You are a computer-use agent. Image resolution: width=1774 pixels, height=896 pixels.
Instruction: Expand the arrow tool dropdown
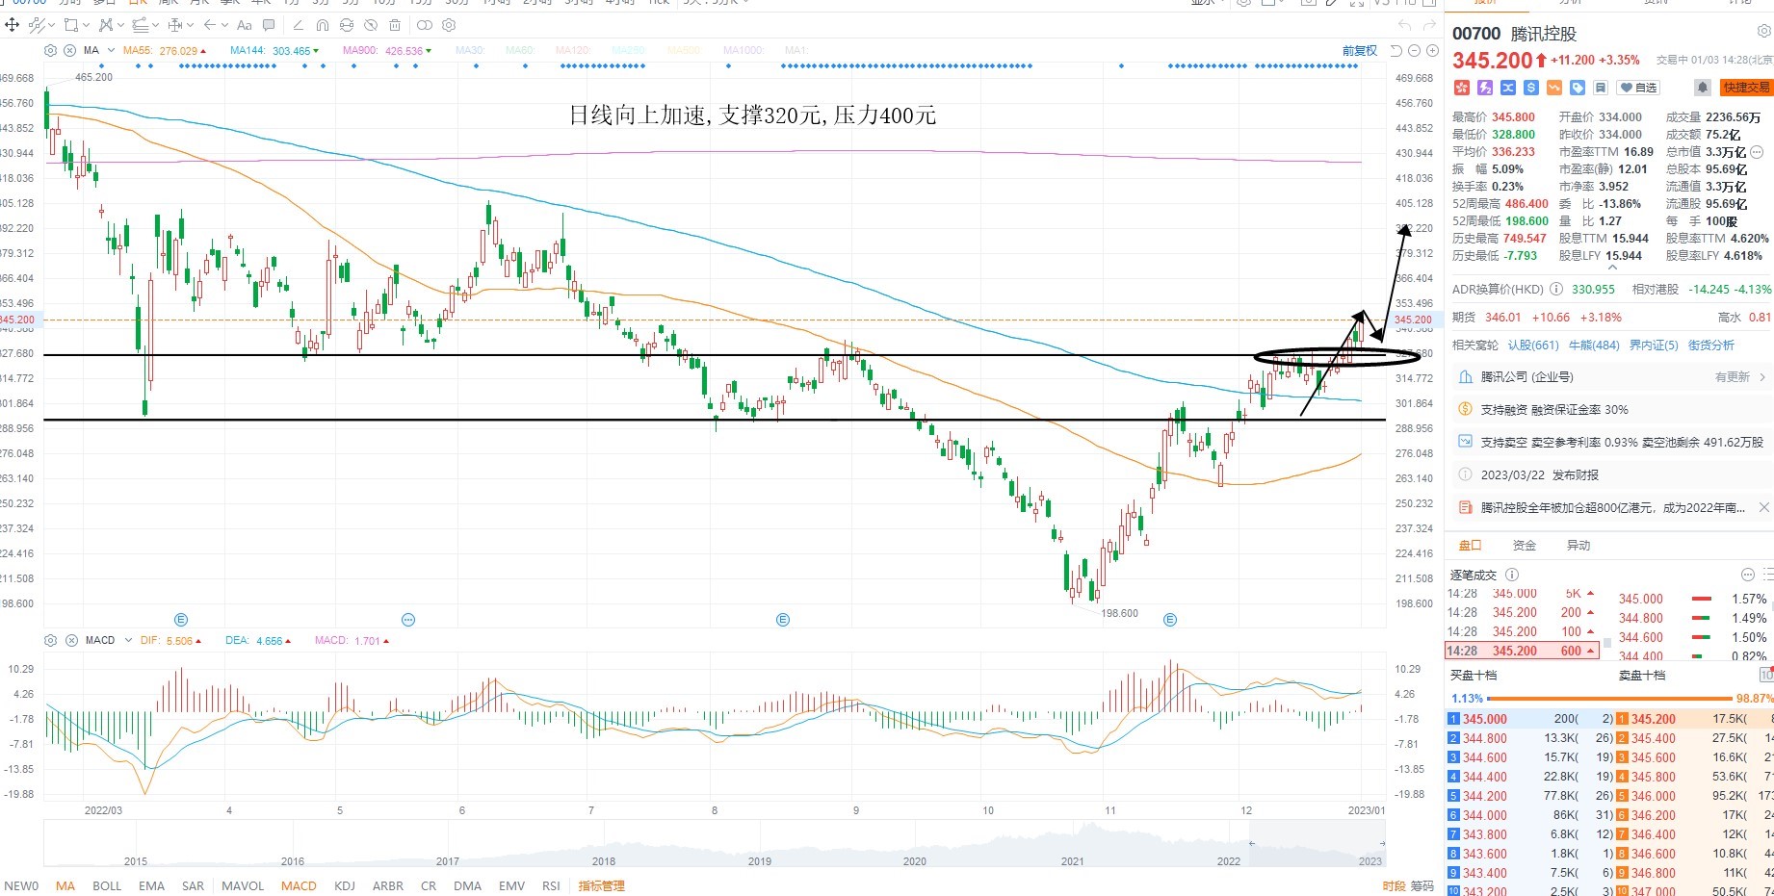pos(225,25)
